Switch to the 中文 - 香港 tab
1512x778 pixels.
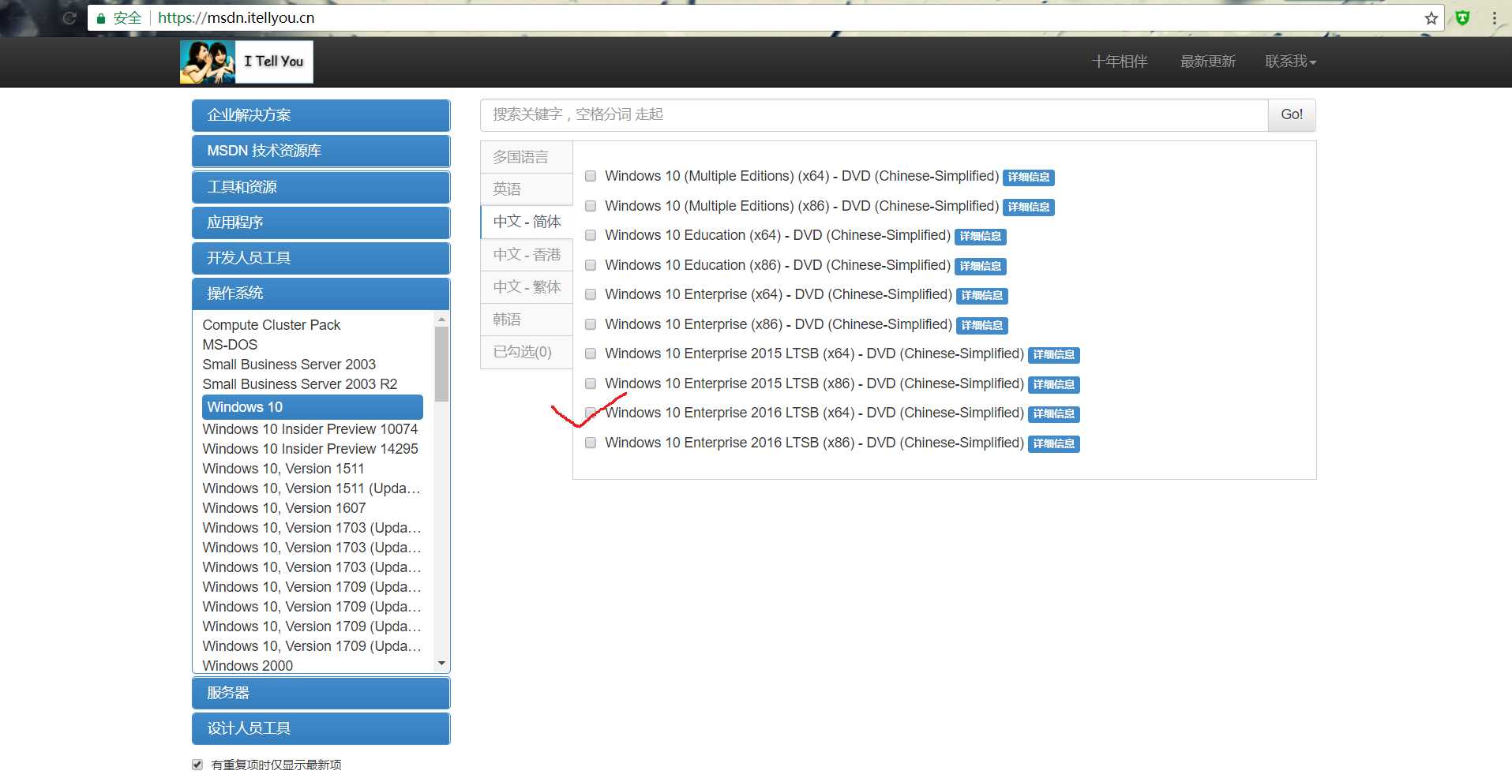tap(527, 255)
